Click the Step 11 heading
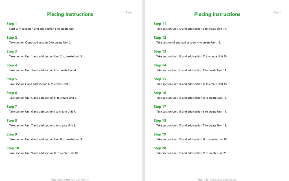This screenshot has width=289, height=181. point(160,24)
